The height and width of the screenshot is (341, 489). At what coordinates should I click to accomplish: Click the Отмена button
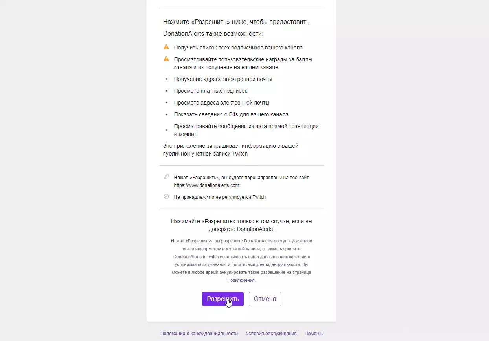tap(265, 299)
